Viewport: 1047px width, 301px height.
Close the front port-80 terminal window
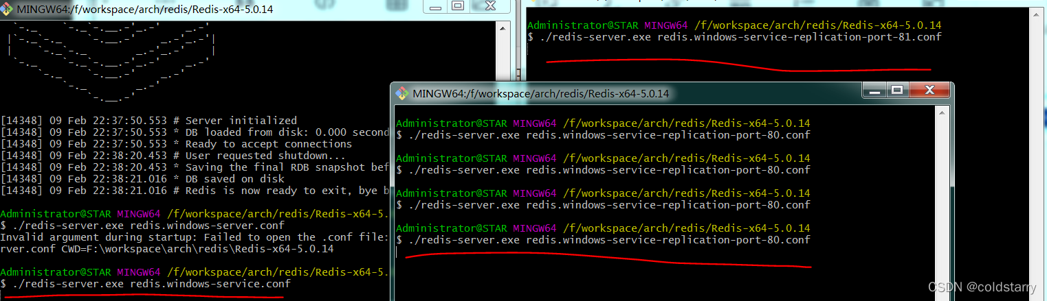pyautogui.click(x=929, y=91)
